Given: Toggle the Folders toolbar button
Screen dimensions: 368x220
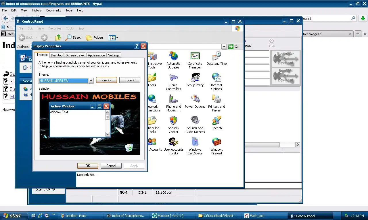Looking at the screenshot, I should (95, 38).
